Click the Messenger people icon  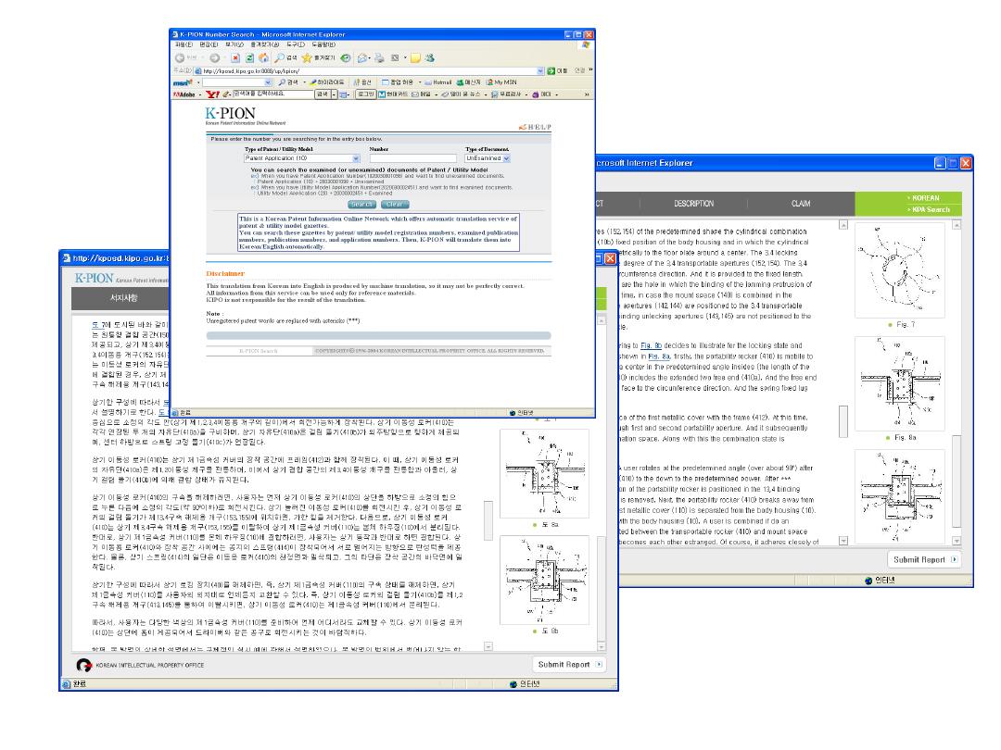430,58
